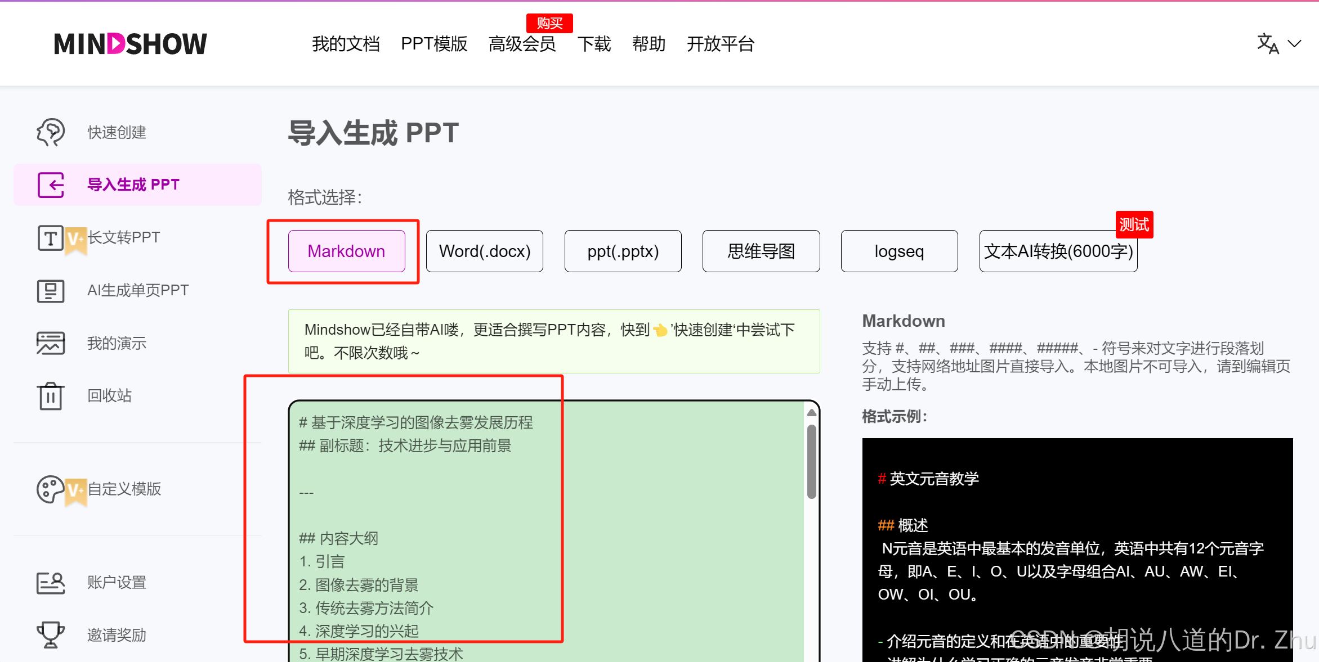The image size is (1319, 662).
Task: Open My Presentations via its icon
Action: pos(51,343)
